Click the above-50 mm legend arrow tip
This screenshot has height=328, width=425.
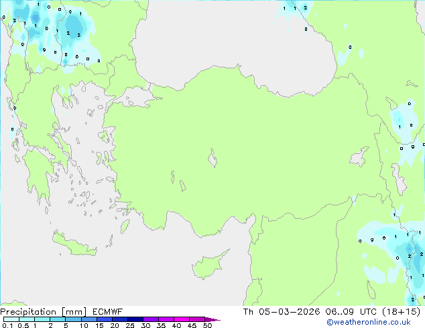coord(213,319)
